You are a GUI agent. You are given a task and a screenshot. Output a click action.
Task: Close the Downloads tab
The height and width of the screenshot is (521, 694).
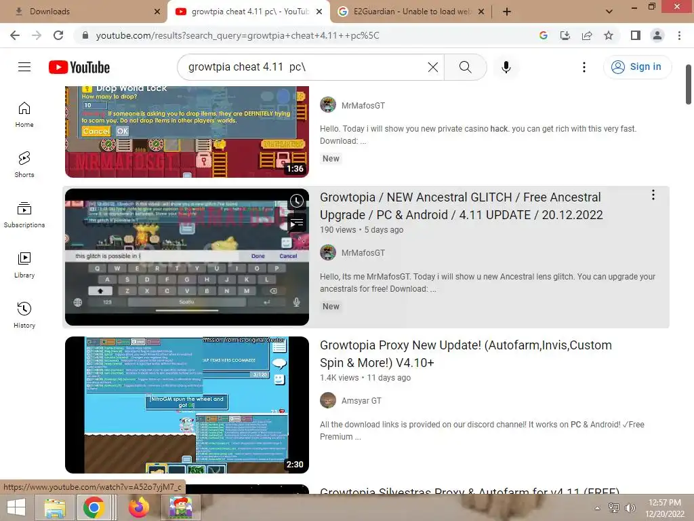click(x=157, y=12)
